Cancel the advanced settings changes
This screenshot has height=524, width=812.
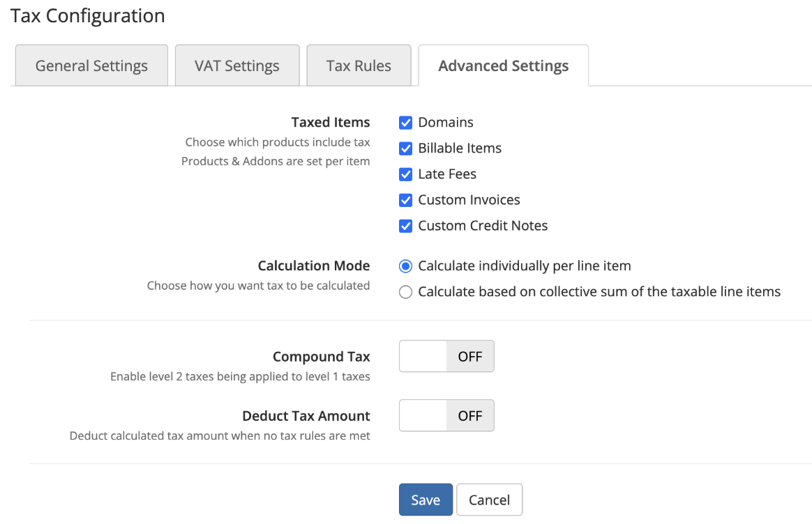[x=489, y=500]
